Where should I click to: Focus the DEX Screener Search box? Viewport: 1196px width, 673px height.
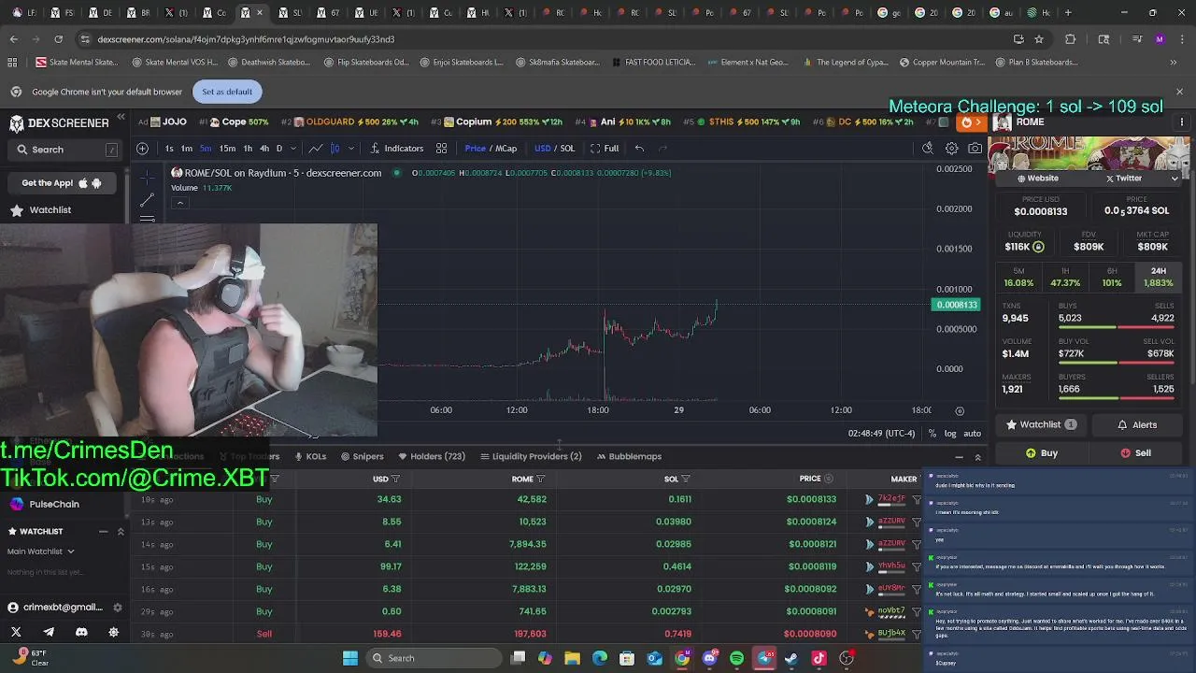click(x=65, y=150)
